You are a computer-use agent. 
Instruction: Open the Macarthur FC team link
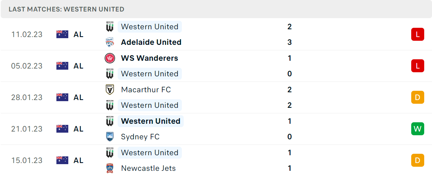click(x=146, y=90)
